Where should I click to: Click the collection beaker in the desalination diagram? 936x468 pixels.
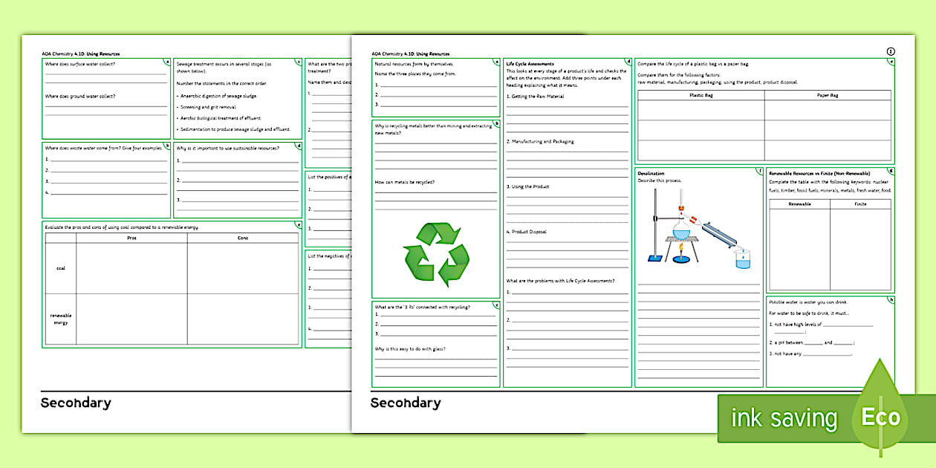click(x=741, y=259)
